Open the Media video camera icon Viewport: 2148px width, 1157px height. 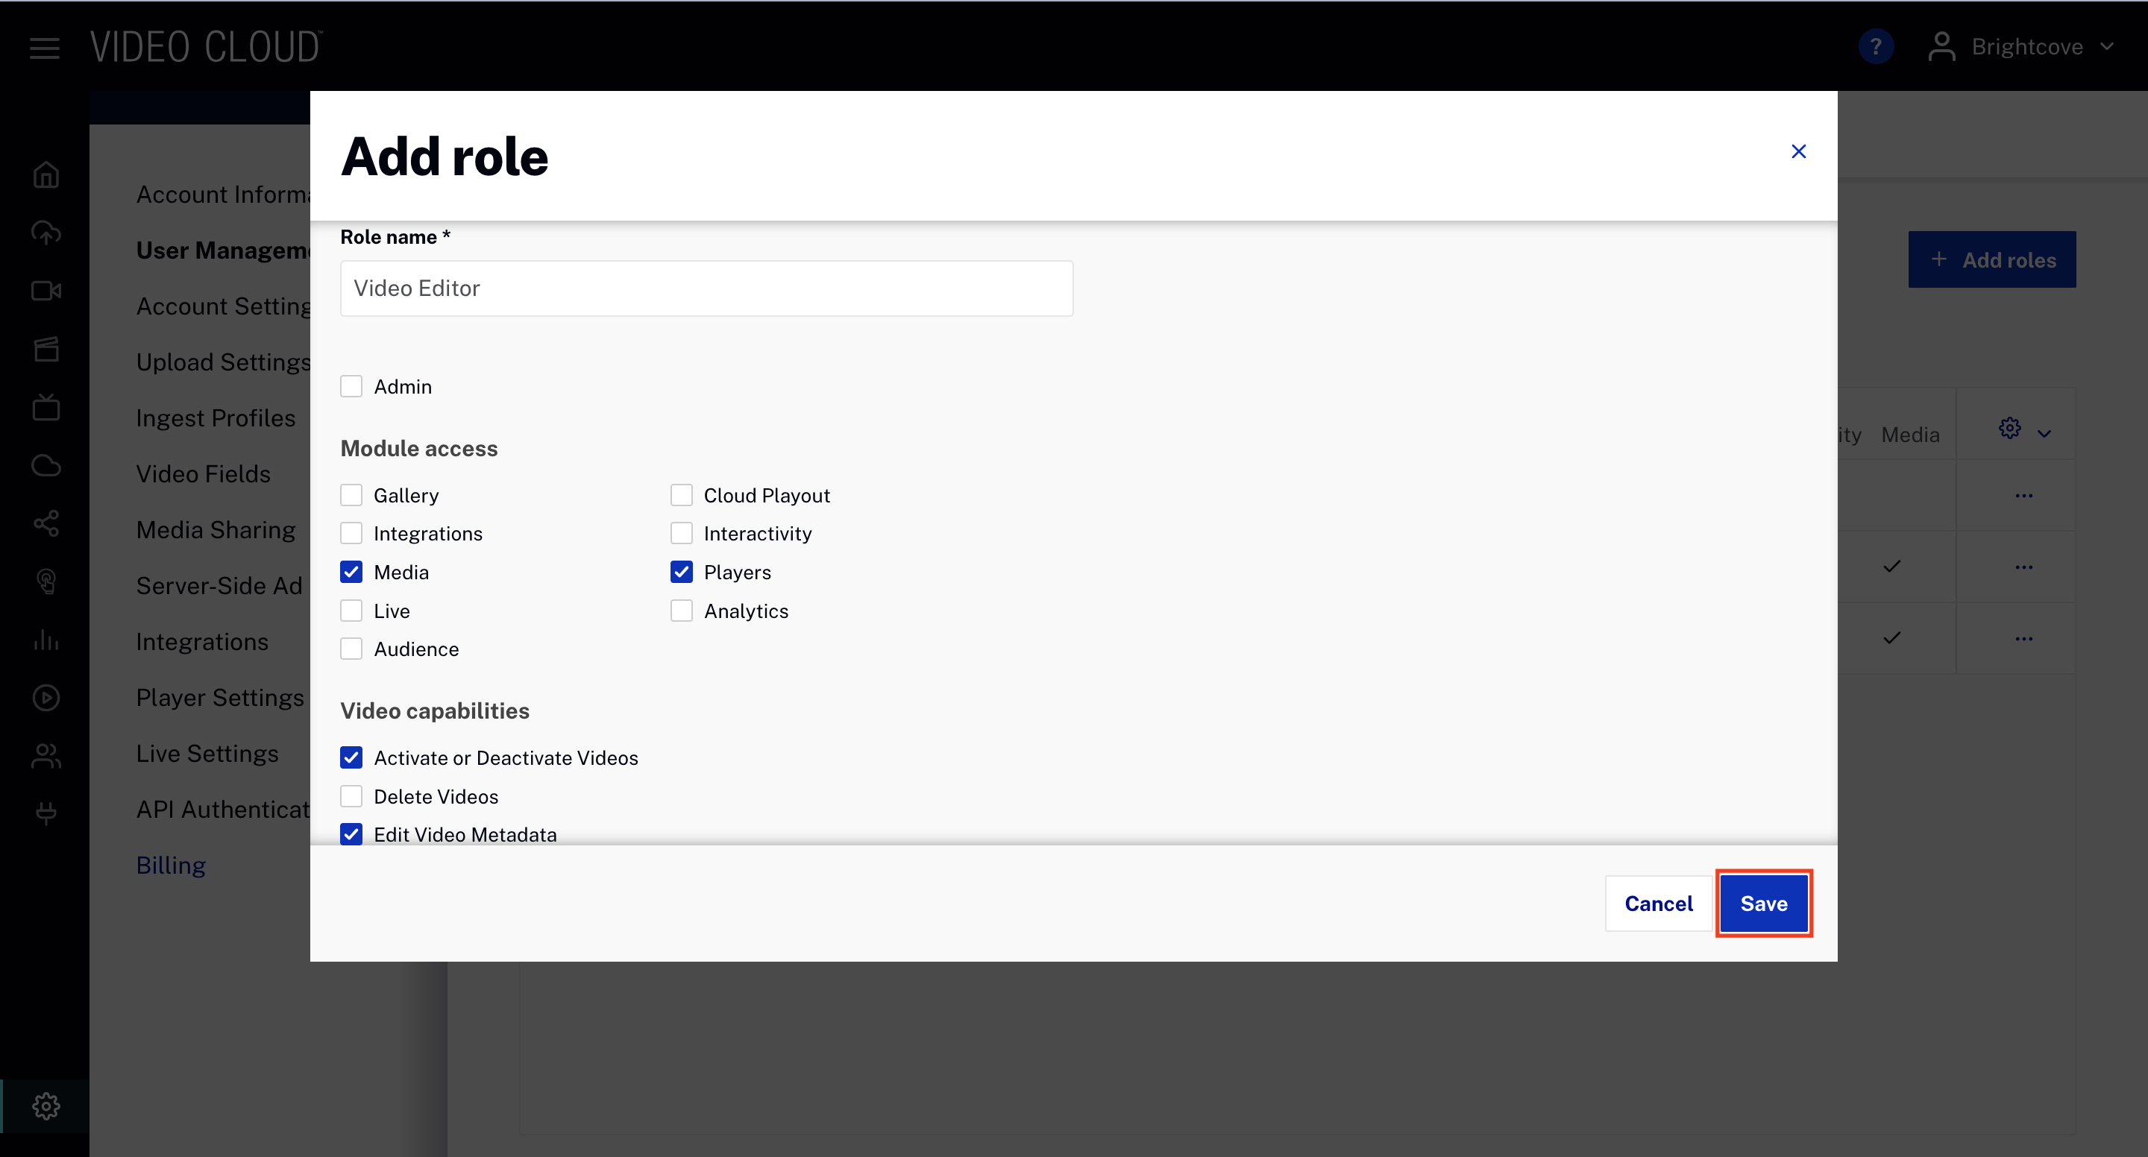click(45, 291)
